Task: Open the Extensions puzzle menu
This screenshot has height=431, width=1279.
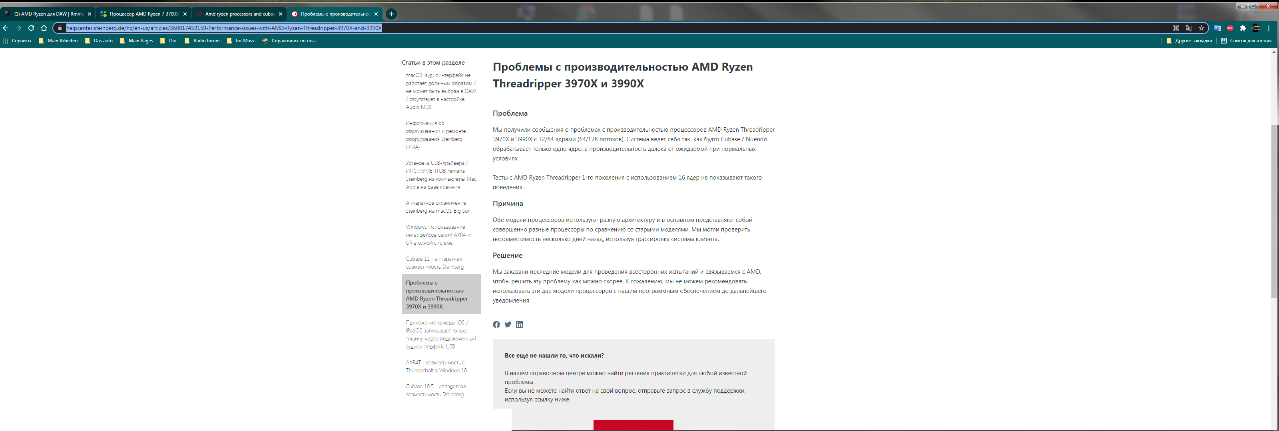Action: point(1243,28)
